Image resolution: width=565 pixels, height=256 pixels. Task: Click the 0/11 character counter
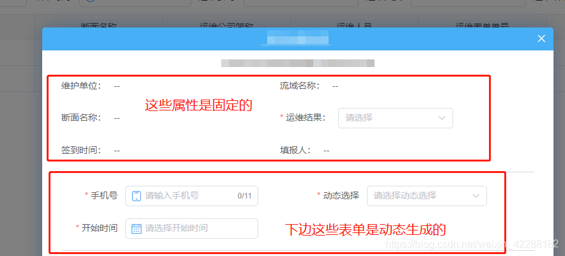tap(244, 196)
